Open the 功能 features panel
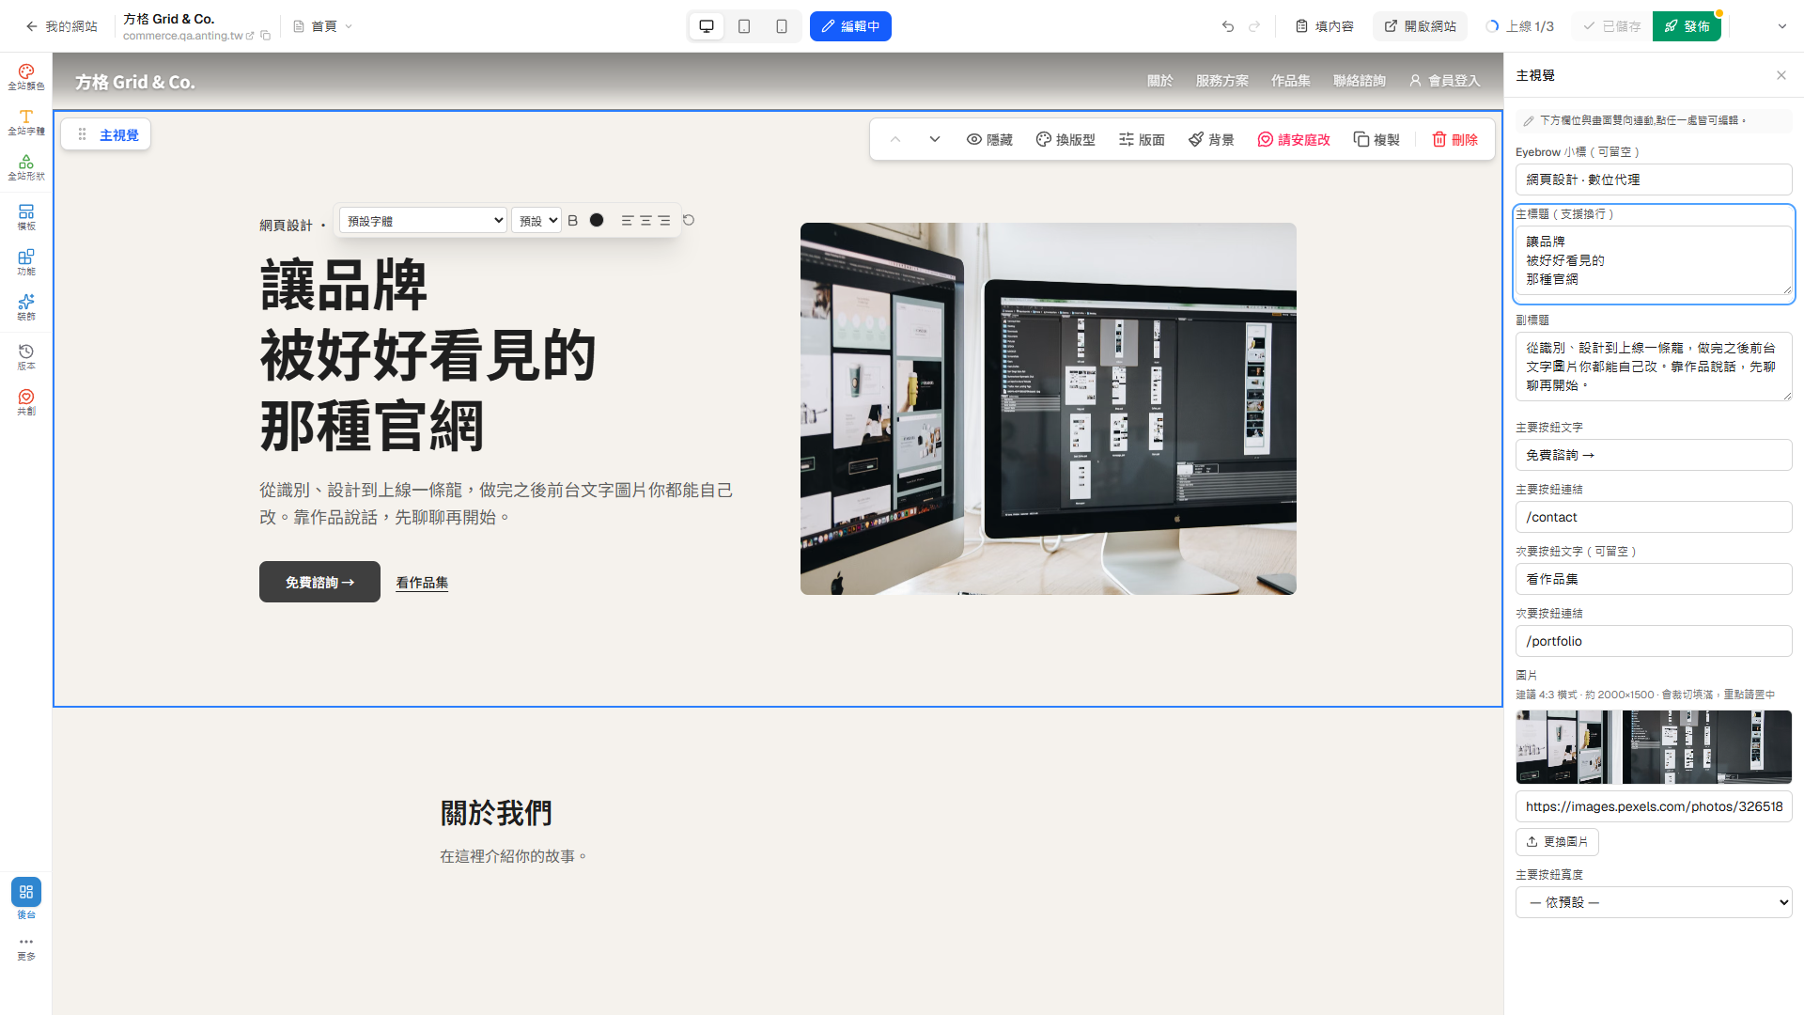The height and width of the screenshot is (1015, 1804). tap(25, 262)
